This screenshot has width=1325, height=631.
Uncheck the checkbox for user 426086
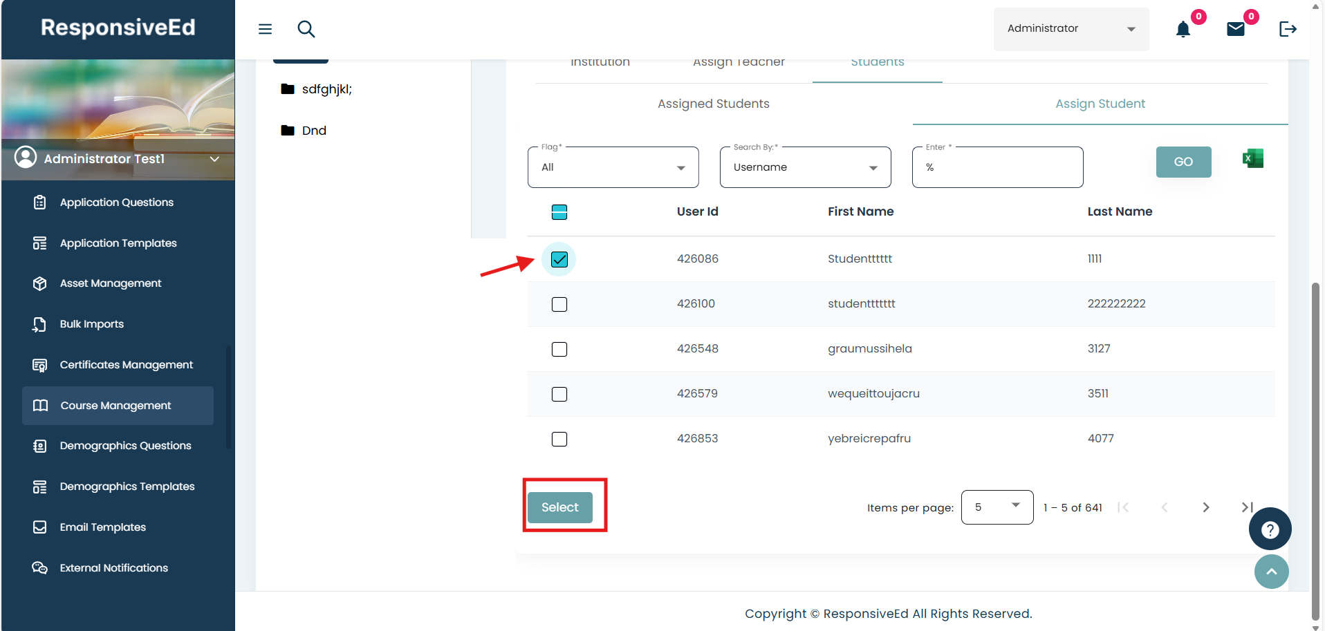coord(559,259)
